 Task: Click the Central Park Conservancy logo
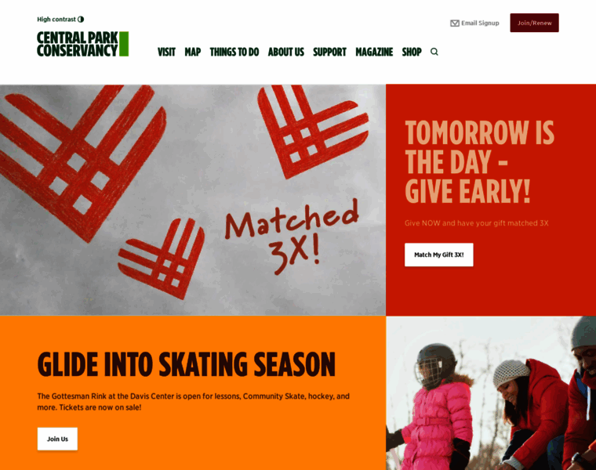coord(82,44)
